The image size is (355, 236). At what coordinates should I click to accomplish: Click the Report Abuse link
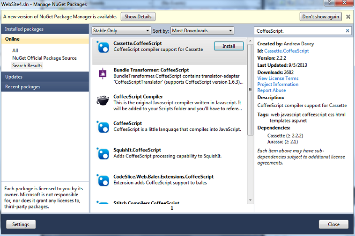[272, 90]
